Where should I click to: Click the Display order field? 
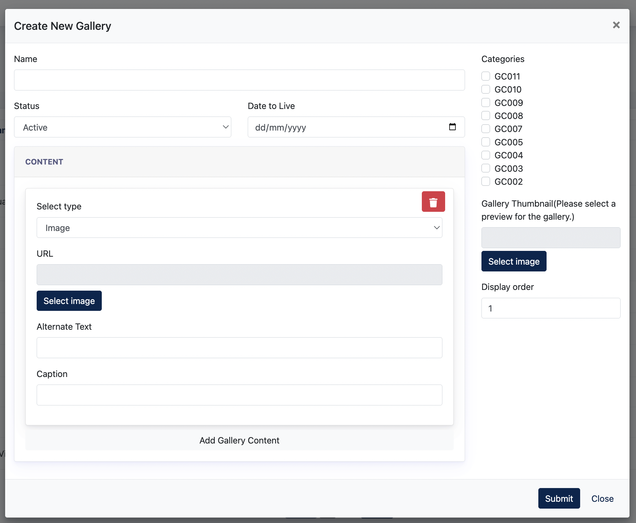pos(551,308)
